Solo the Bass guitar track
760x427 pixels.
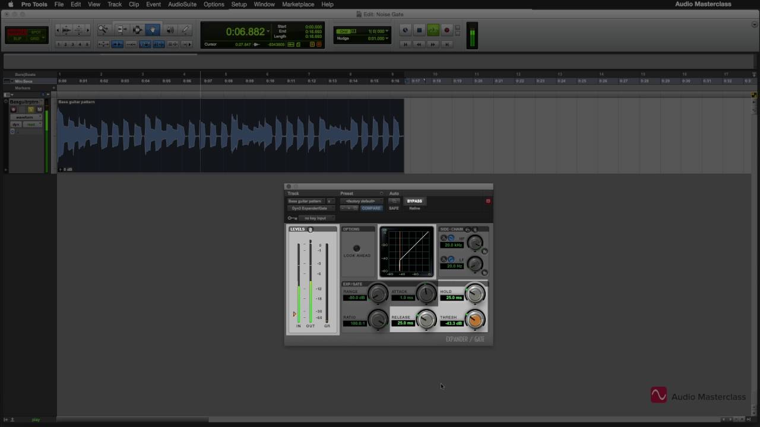pyautogui.click(x=31, y=109)
